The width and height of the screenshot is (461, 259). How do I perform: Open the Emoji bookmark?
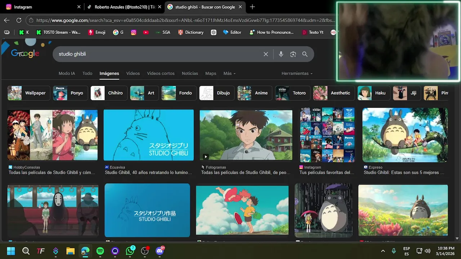coord(97,32)
